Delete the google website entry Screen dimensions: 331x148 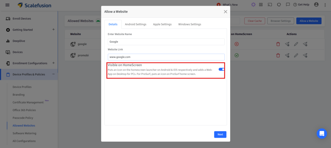click(278, 44)
